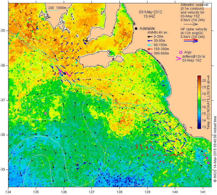Click the '30-80m' depth label
This screenshot has height=195, width=217.
pyautogui.click(x=159, y=41)
